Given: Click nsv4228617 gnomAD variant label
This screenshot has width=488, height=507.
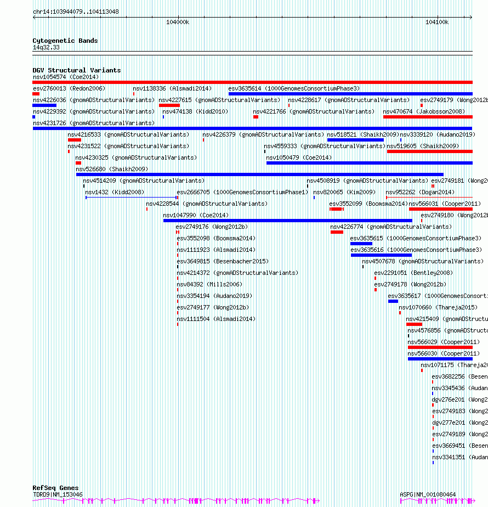Looking at the screenshot, I should (x=349, y=100).
